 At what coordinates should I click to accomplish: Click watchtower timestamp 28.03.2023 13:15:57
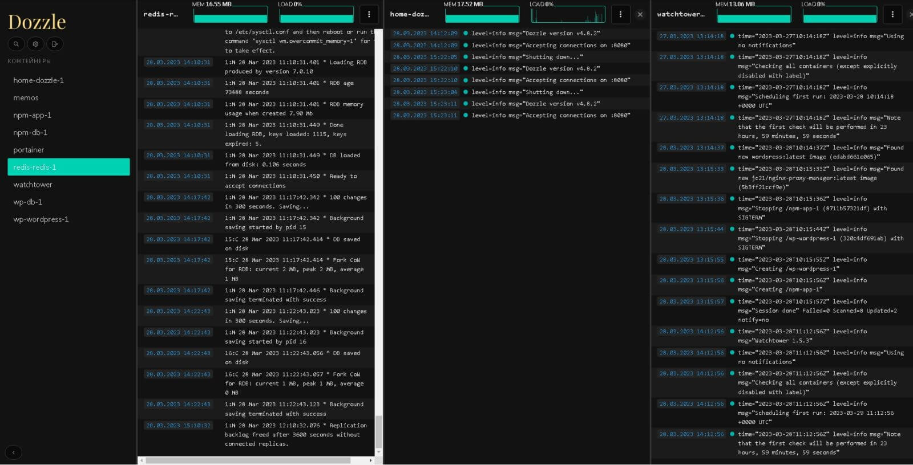[x=692, y=301]
